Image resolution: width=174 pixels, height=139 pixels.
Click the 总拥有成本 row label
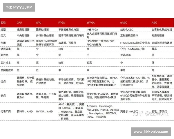[x=7, y=70]
